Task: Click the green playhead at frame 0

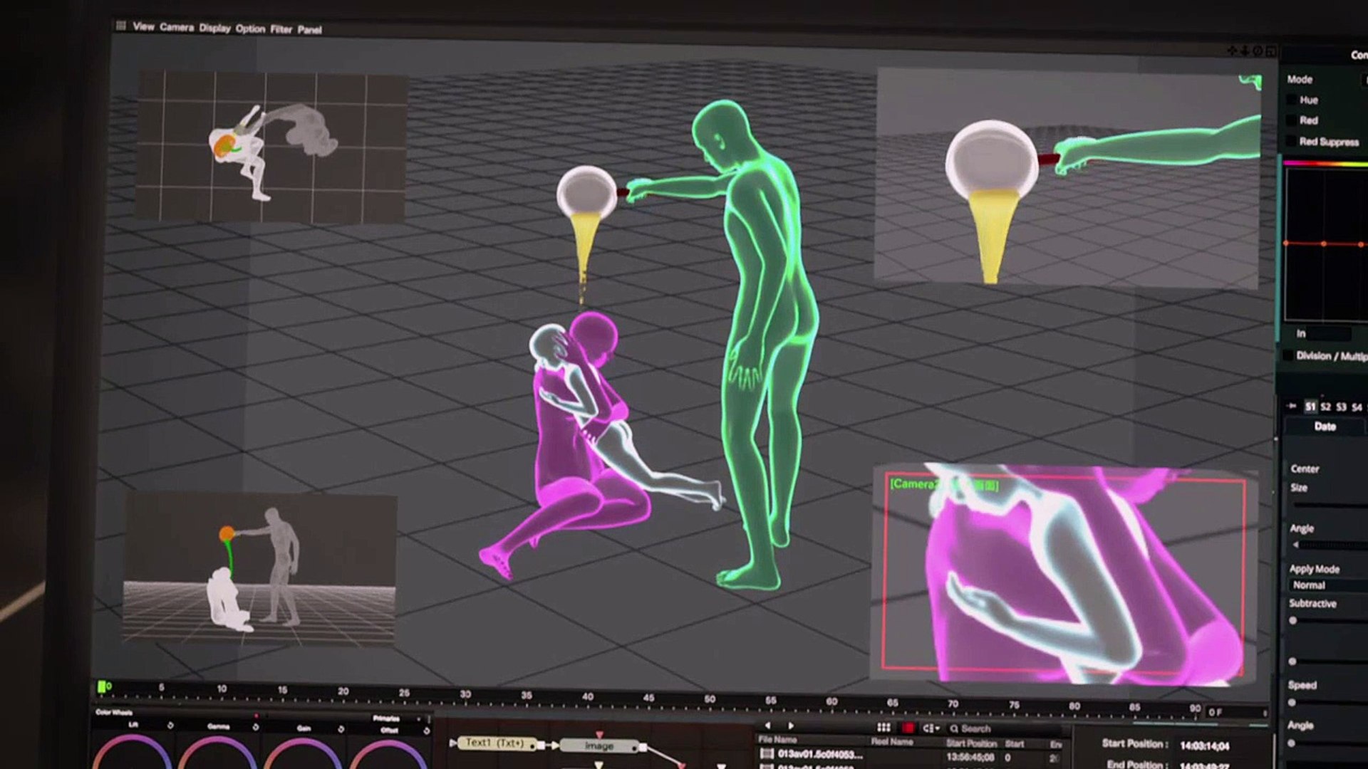Action: 103,686
